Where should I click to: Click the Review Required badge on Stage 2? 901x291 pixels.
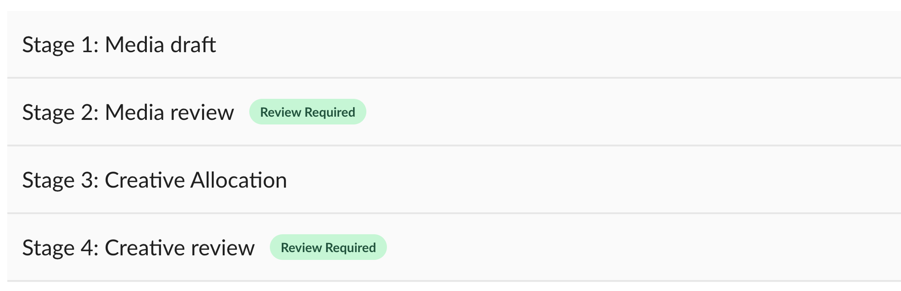pyautogui.click(x=307, y=112)
